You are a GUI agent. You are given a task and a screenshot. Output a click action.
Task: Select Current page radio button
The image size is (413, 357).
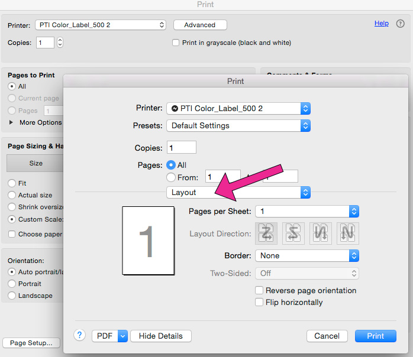point(12,98)
